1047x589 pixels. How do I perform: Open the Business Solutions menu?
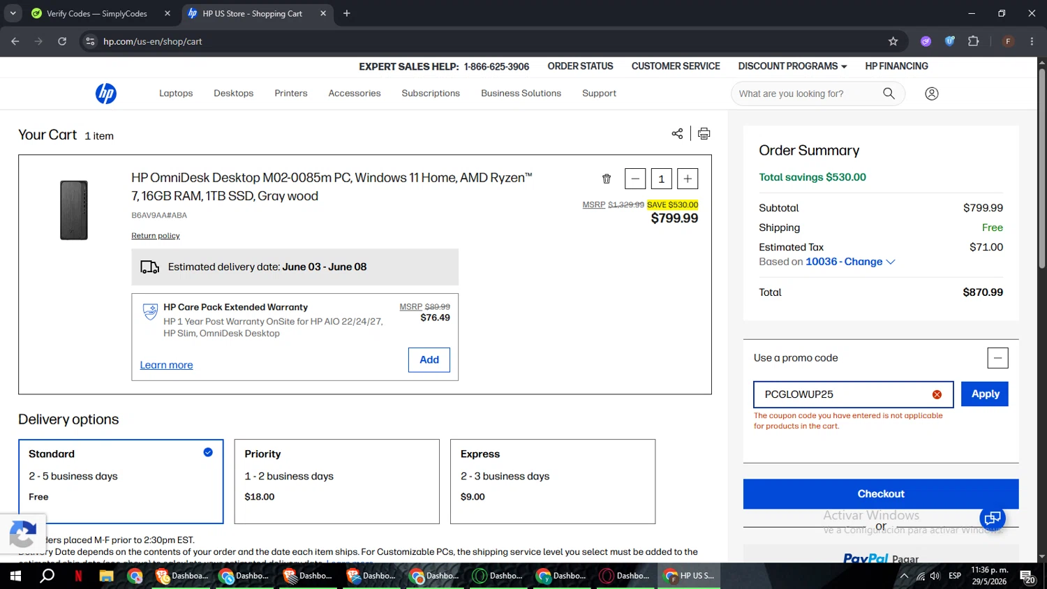pyautogui.click(x=521, y=94)
